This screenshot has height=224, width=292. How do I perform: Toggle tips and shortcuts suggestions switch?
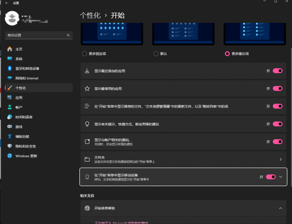coord(278,124)
